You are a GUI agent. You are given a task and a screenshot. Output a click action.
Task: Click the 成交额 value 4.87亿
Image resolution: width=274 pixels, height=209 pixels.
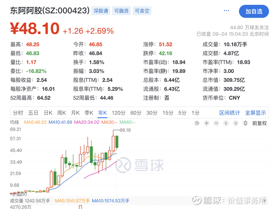coord(231,53)
